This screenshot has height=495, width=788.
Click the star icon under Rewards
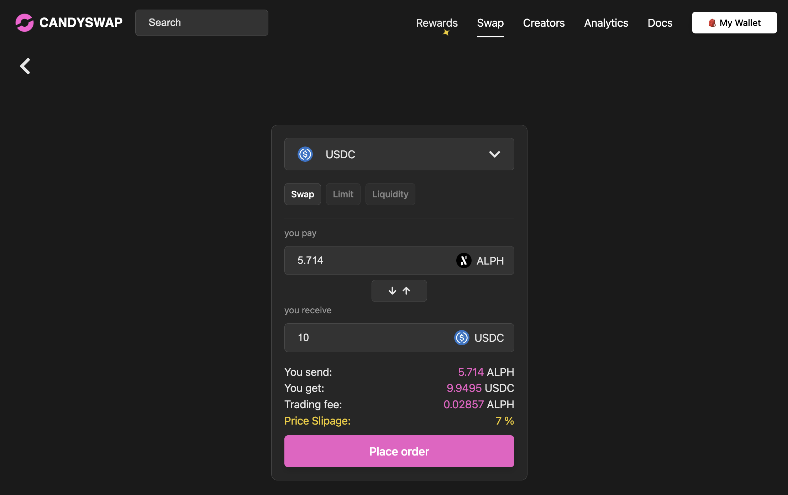(x=446, y=33)
